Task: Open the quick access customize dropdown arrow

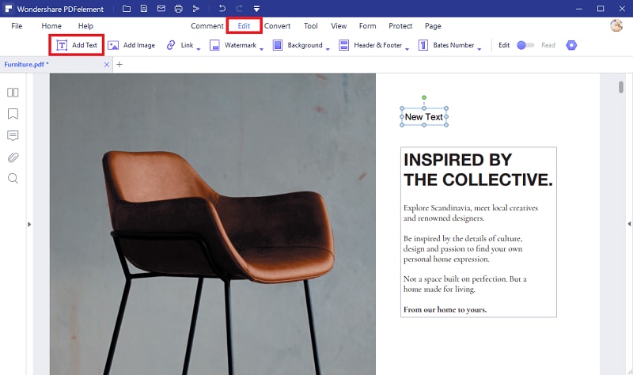Action: click(x=256, y=9)
